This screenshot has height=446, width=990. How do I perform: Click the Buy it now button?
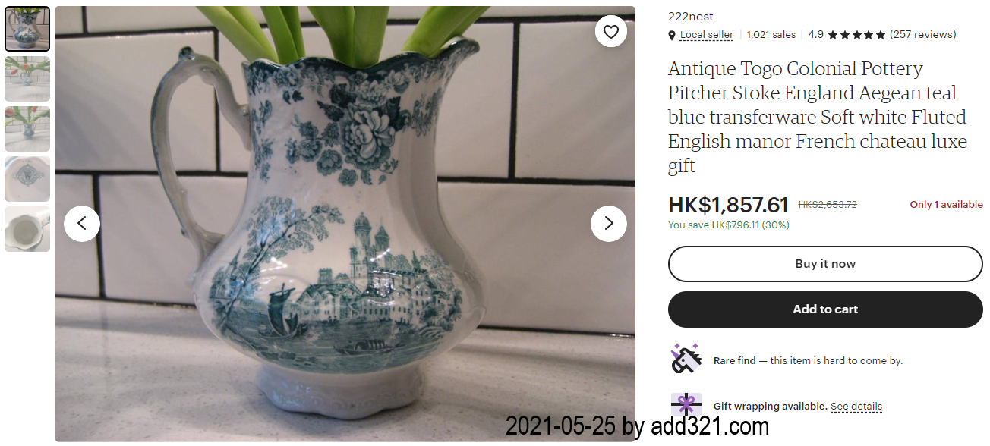pyautogui.click(x=825, y=264)
